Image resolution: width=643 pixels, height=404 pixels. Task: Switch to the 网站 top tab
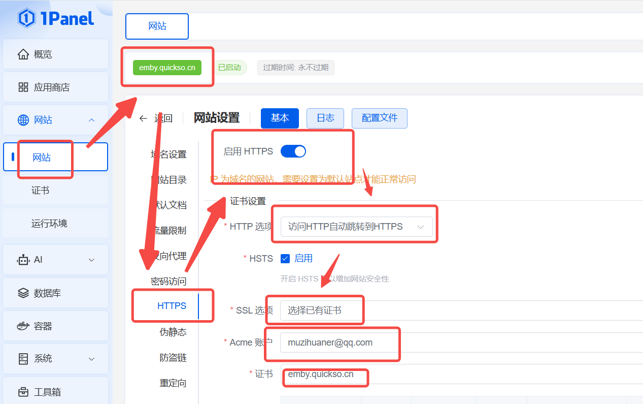[157, 26]
